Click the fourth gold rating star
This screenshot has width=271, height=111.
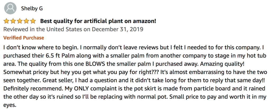[x=26, y=21]
